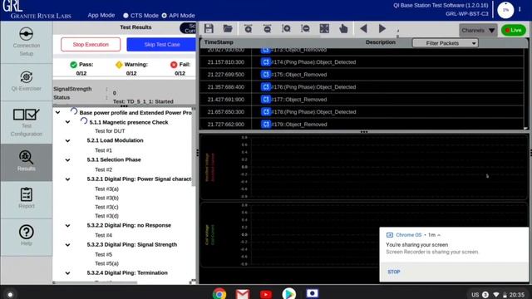This screenshot has height=299, width=532.
Task: Select Test #2 under Selection Phase
Action: 103,169
